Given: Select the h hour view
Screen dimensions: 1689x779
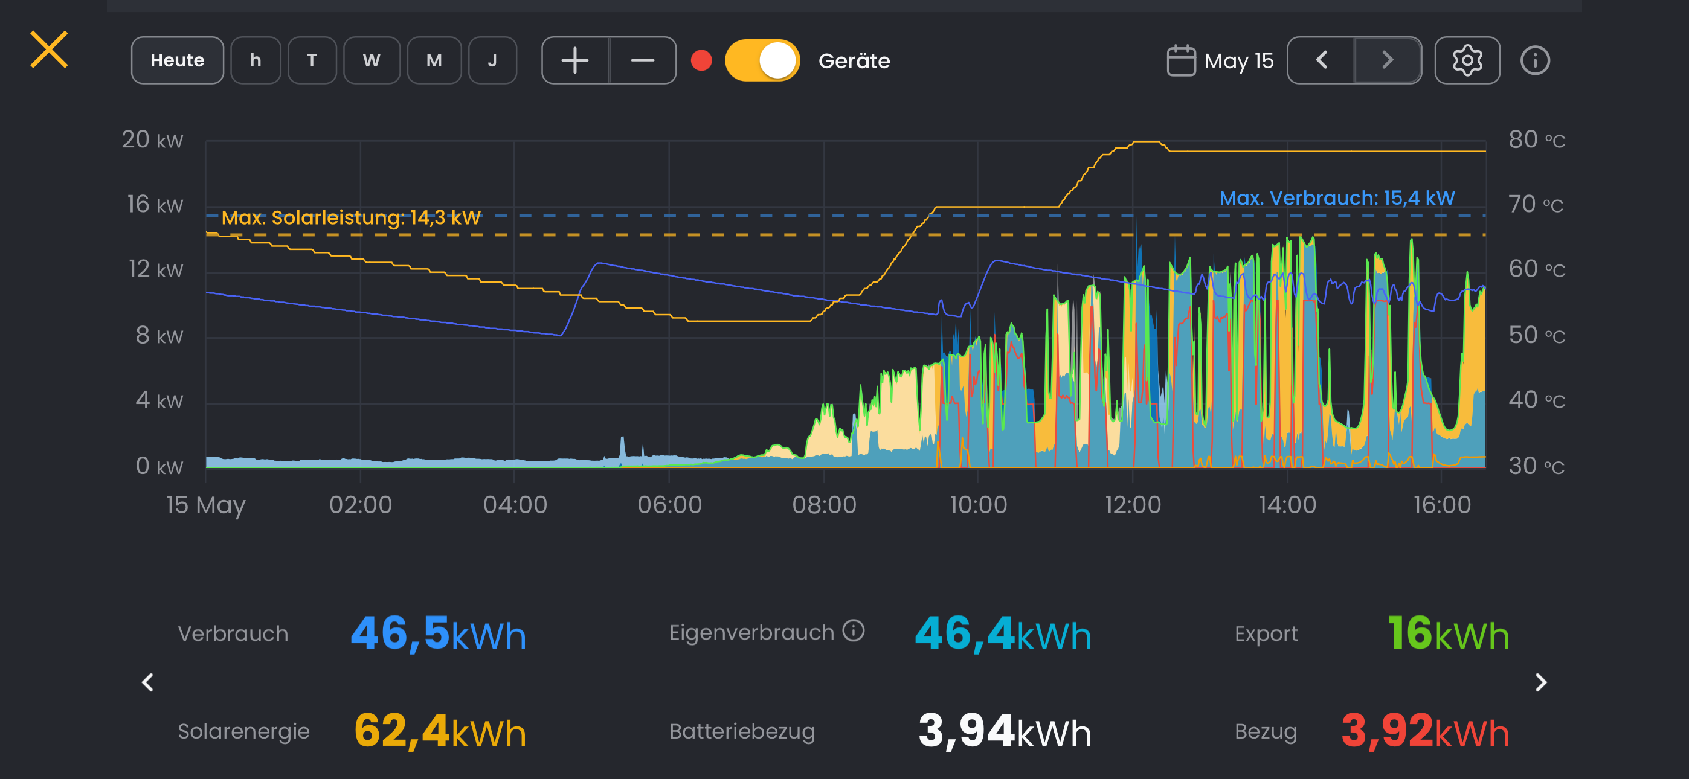Looking at the screenshot, I should [x=256, y=60].
